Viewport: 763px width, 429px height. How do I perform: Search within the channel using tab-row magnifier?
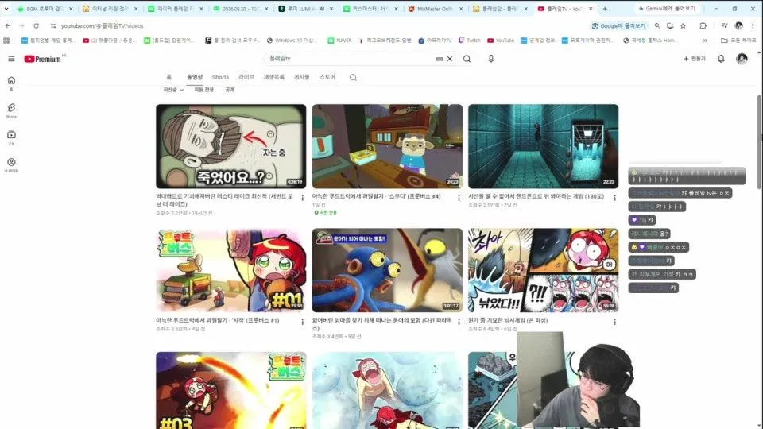pyautogui.click(x=353, y=77)
